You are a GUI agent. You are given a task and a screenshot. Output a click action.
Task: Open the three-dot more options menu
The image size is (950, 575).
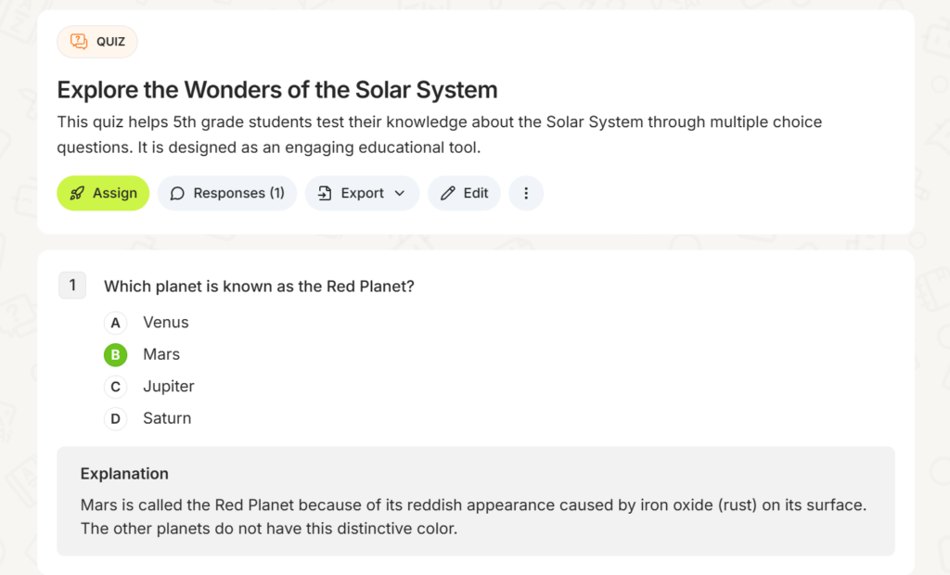click(x=526, y=193)
